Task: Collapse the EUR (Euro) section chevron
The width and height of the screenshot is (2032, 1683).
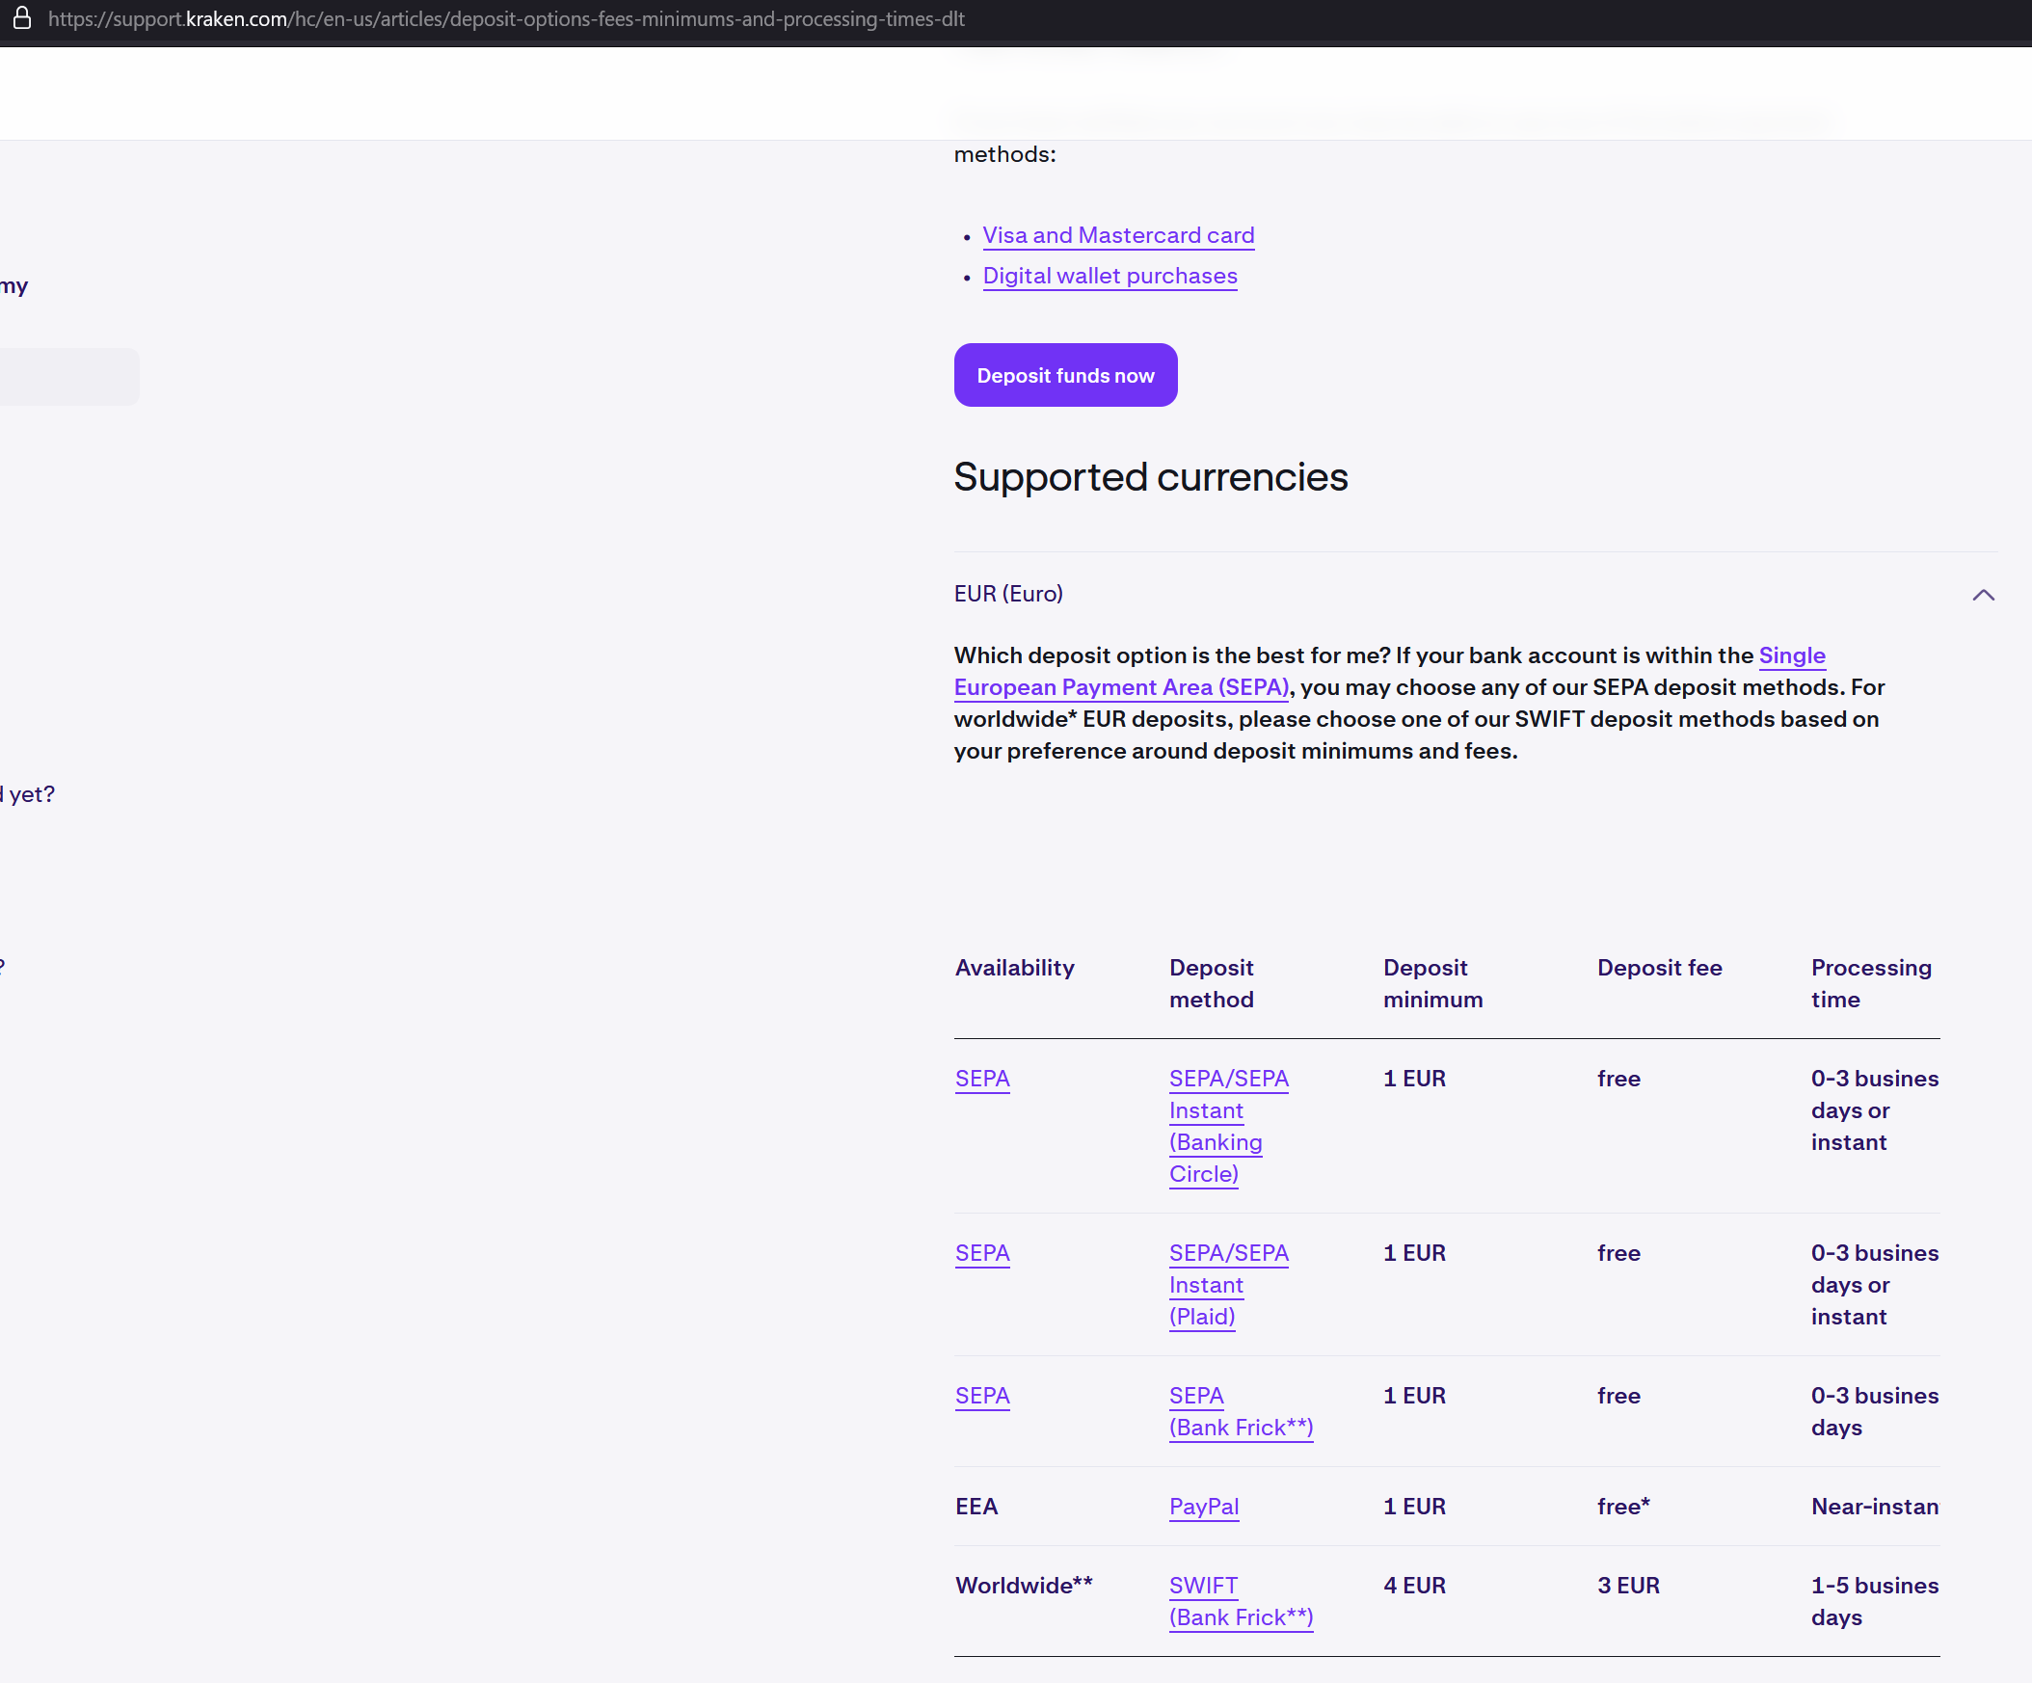Action: click(1983, 594)
